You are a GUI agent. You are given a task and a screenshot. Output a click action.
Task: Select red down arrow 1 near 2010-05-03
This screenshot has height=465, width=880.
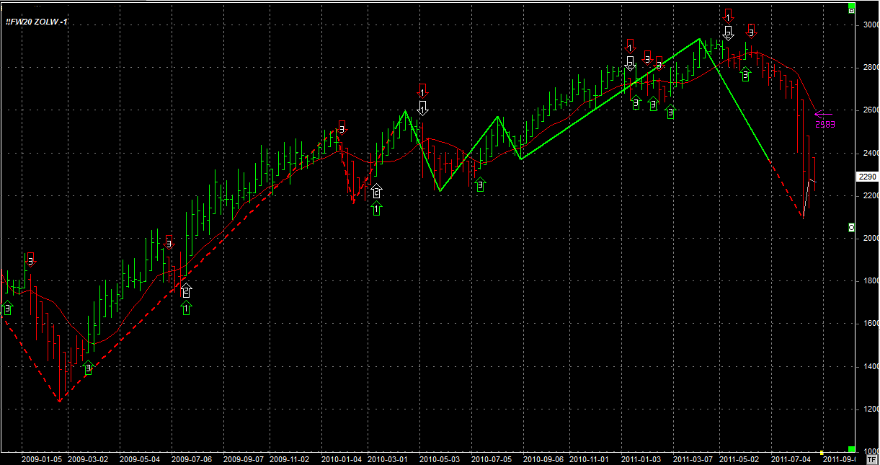(423, 91)
